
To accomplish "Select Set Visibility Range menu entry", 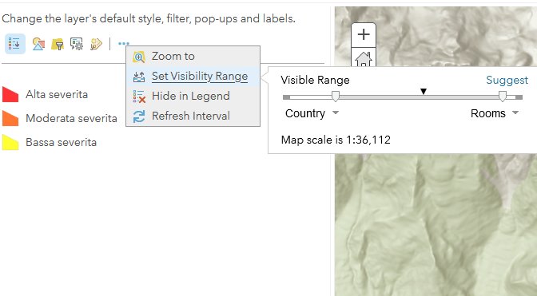I will (193, 77).
